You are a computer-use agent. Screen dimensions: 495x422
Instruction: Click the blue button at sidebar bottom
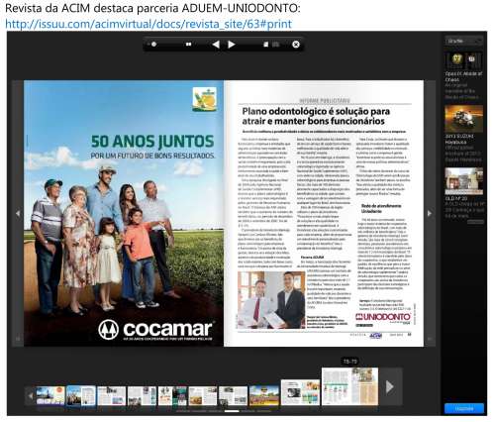click(x=464, y=408)
